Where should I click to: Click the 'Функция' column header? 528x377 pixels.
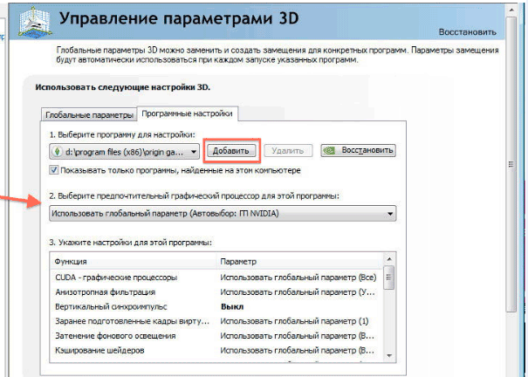click(x=134, y=261)
